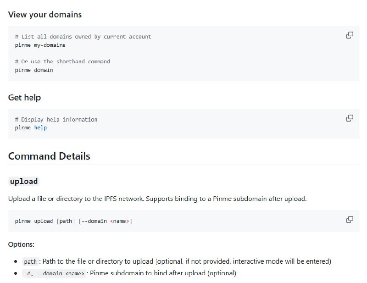Click the IPFS network upload description paragraph

[157, 199]
